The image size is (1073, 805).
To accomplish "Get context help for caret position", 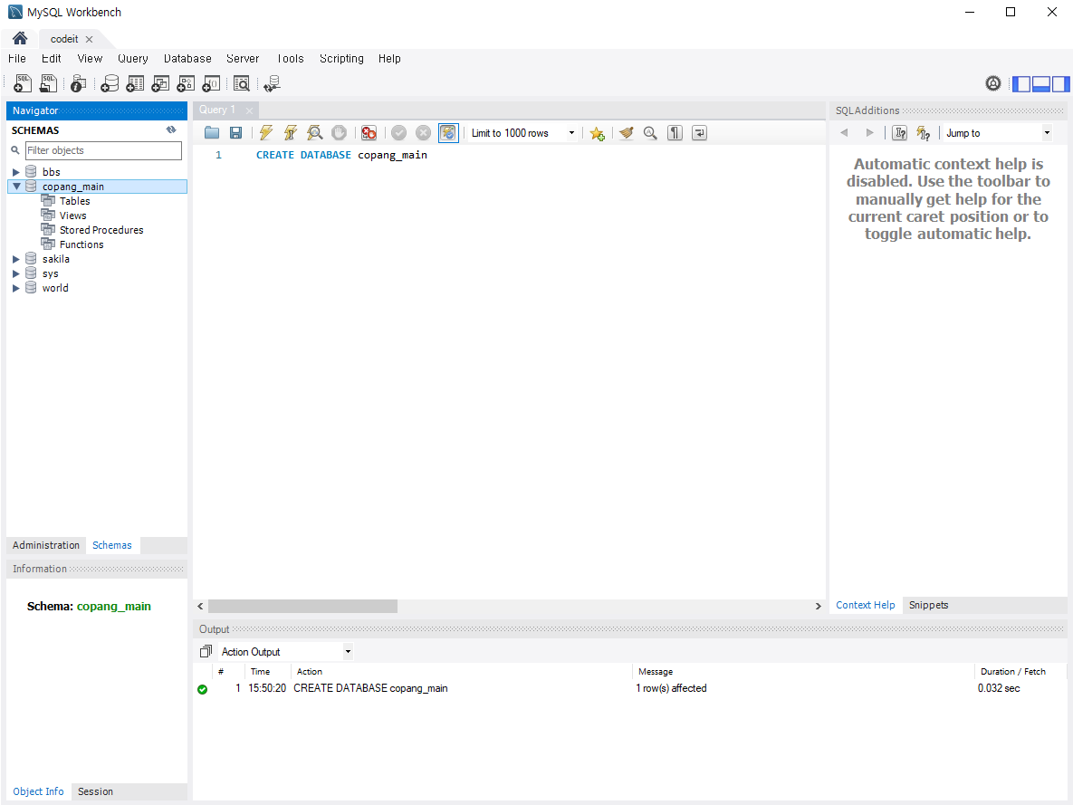I will point(900,133).
